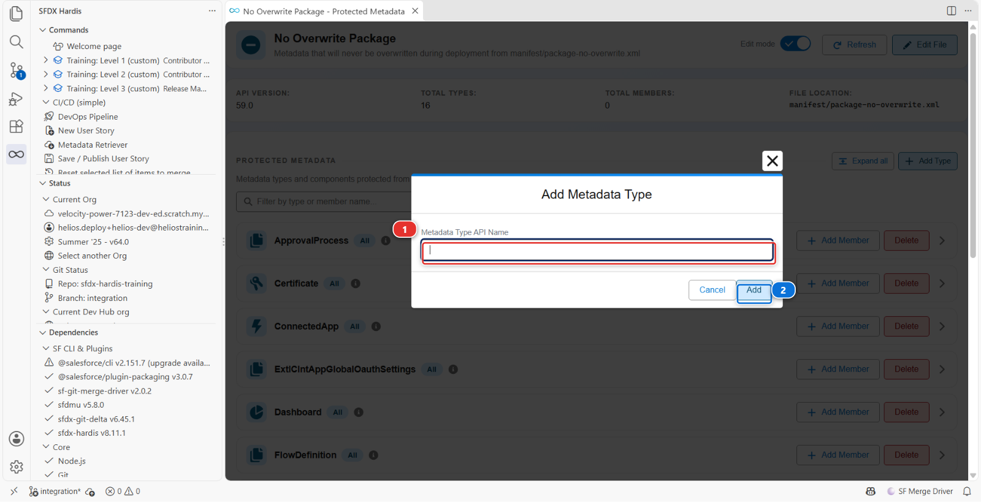Open Source Control view with badge

pyautogui.click(x=17, y=70)
